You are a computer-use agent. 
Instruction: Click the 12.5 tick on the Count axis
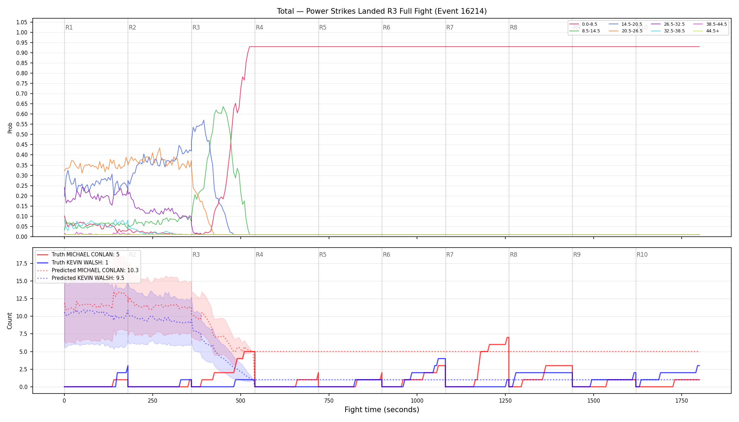[22, 299]
